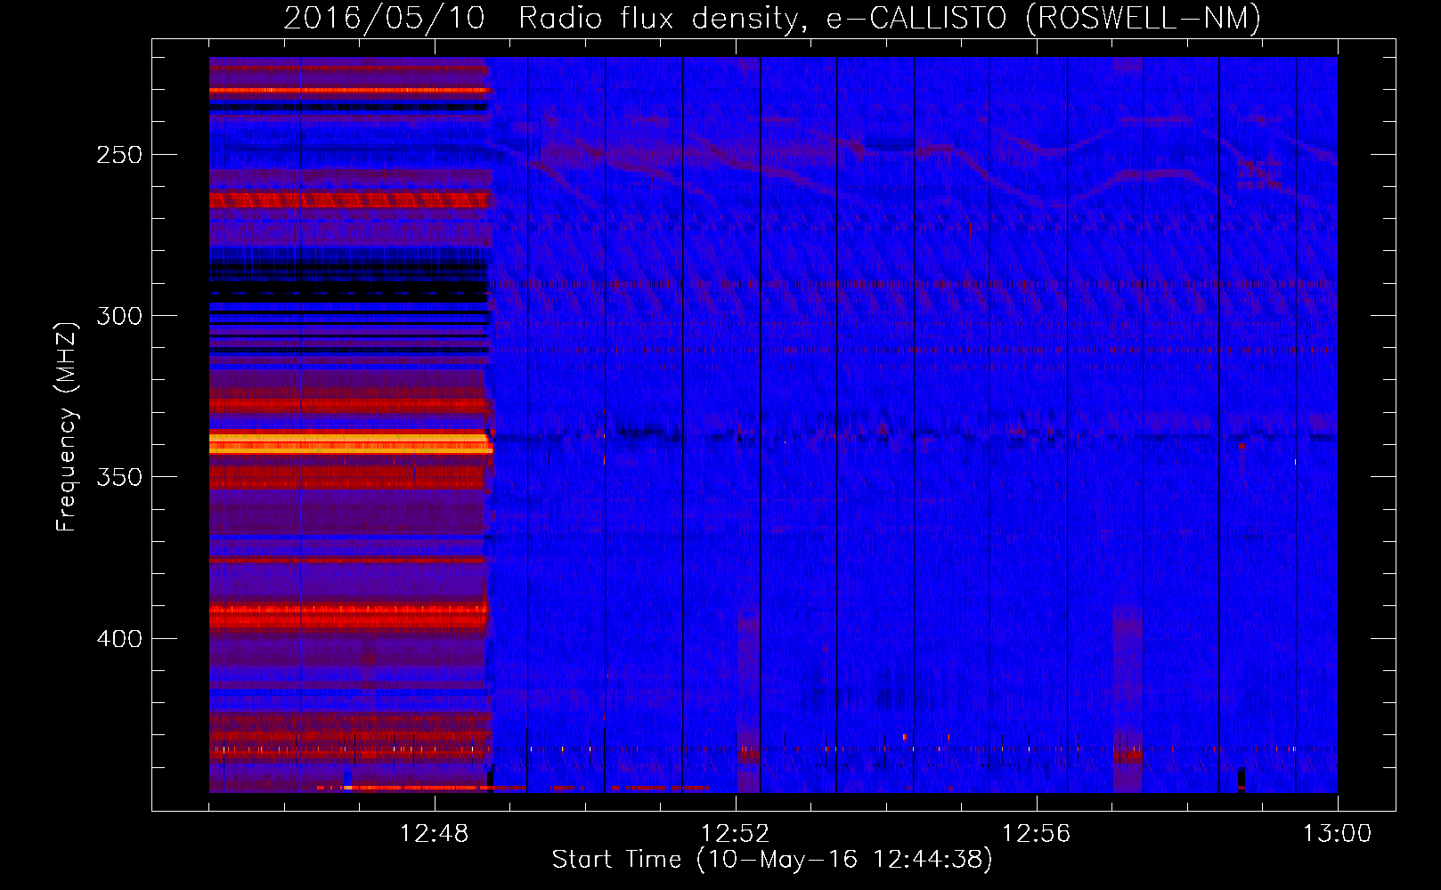Image resolution: width=1441 pixels, height=890 pixels.
Task: Click the 12:56 time tick label
Action: pyautogui.click(x=1036, y=834)
